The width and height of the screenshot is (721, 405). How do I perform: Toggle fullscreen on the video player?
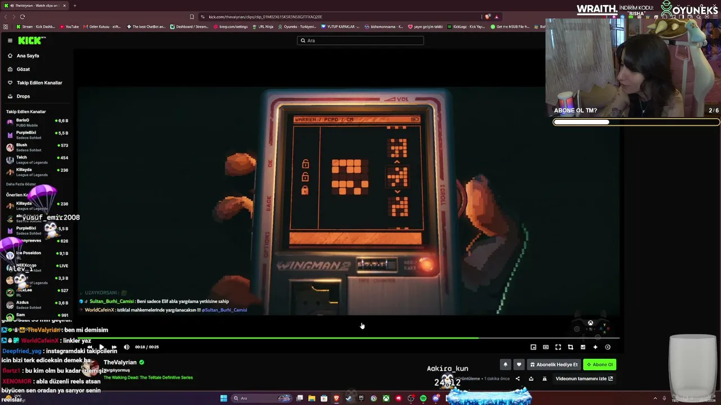point(558,347)
